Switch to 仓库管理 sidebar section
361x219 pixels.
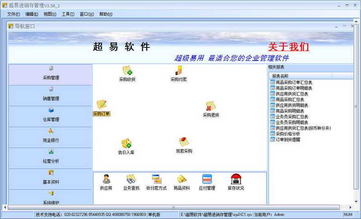point(51,116)
